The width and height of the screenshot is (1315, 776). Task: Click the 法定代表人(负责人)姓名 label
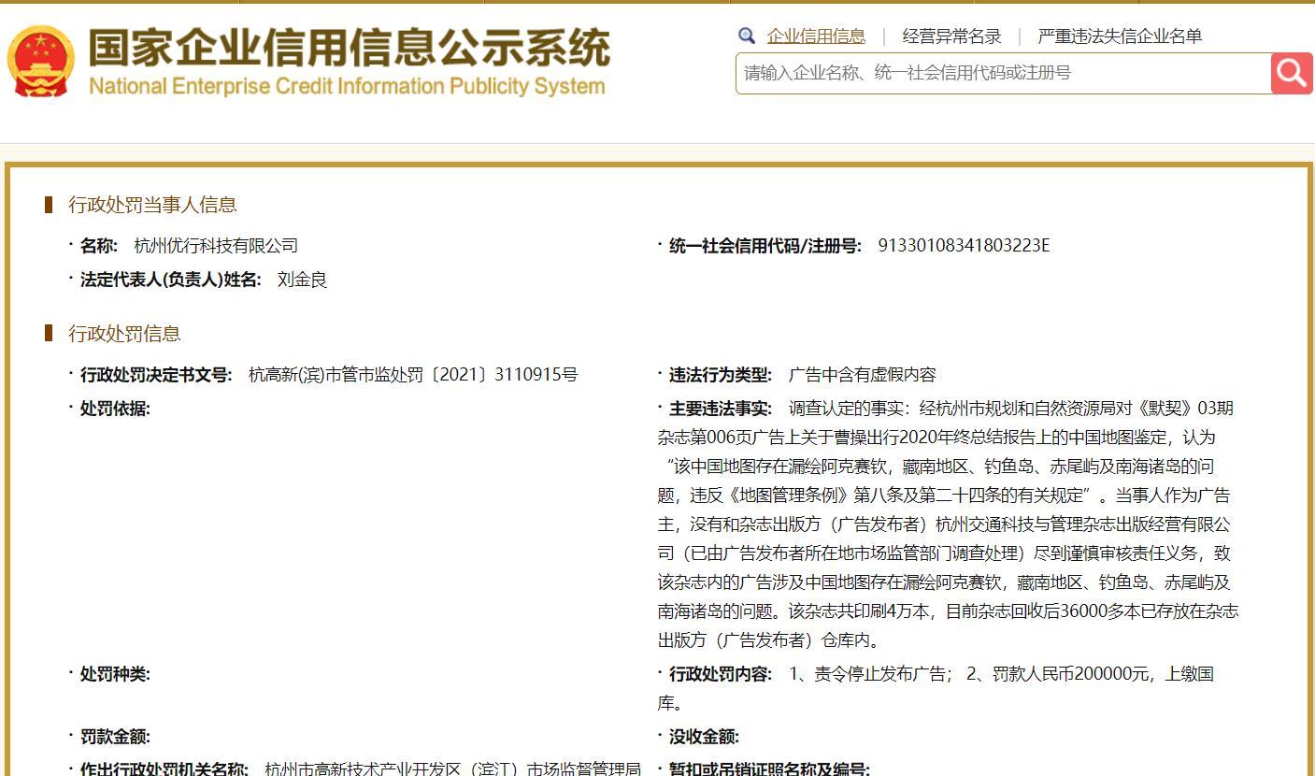tap(170, 280)
